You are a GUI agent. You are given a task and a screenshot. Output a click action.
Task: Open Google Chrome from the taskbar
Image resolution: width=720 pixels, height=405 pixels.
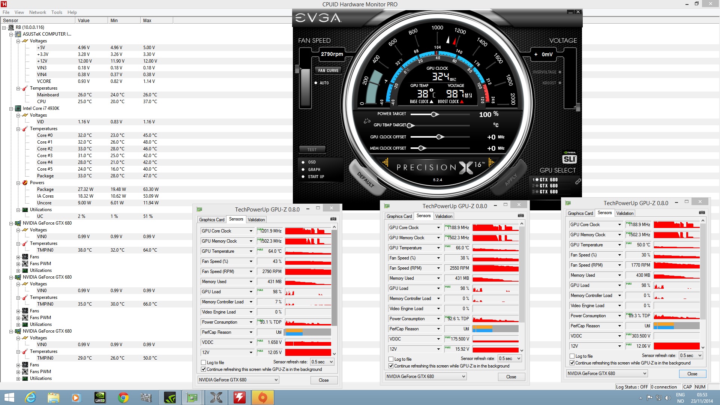(123, 397)
